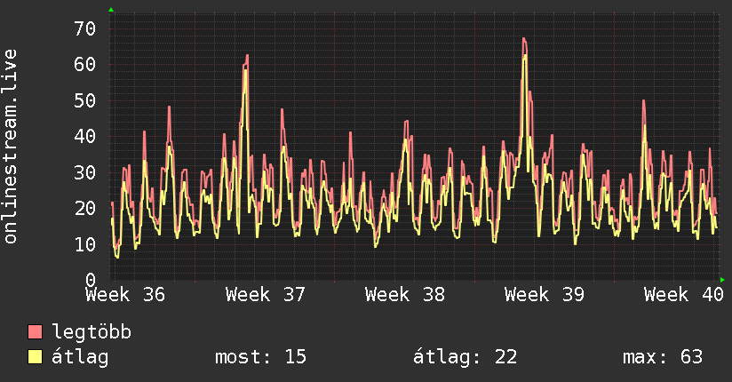Click the 50 value on the y-axis
The image size is (732, 382).
tap(85, 101)
